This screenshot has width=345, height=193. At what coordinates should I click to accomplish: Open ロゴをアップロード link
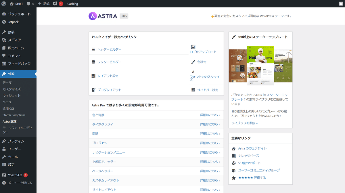pos(203,52)
